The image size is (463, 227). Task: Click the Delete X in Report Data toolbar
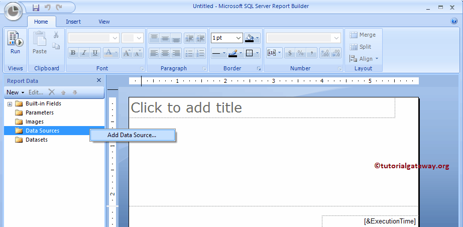click(52, 92)
